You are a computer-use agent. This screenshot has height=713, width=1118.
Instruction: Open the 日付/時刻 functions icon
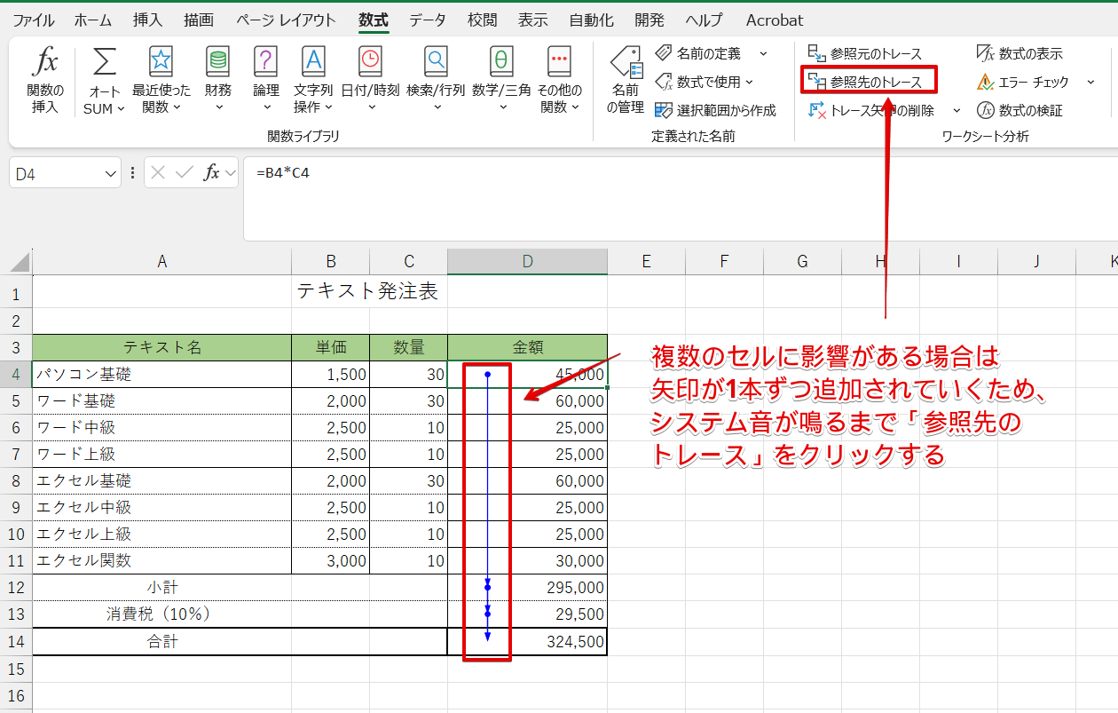370,62
